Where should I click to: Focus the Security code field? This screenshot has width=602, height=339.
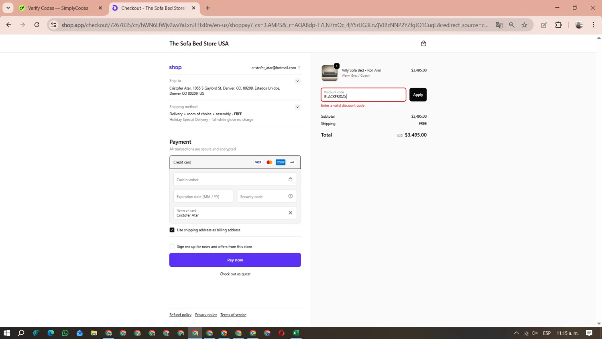pos(267,196)
